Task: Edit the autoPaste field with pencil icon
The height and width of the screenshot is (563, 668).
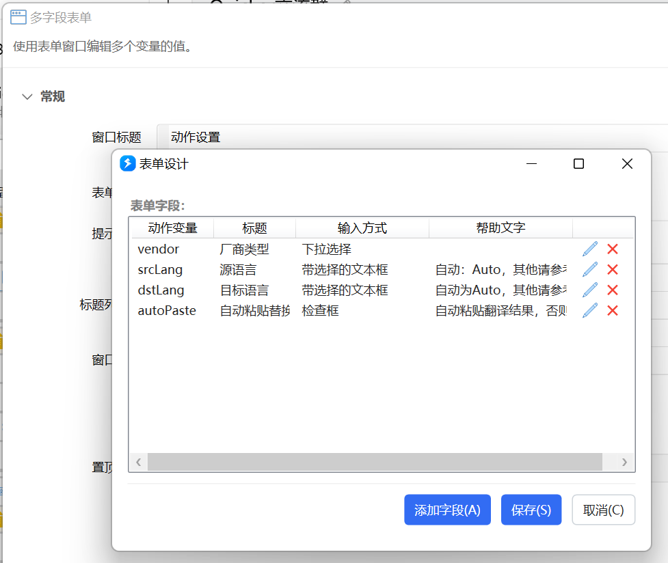Action: click(x=590, y=310)
